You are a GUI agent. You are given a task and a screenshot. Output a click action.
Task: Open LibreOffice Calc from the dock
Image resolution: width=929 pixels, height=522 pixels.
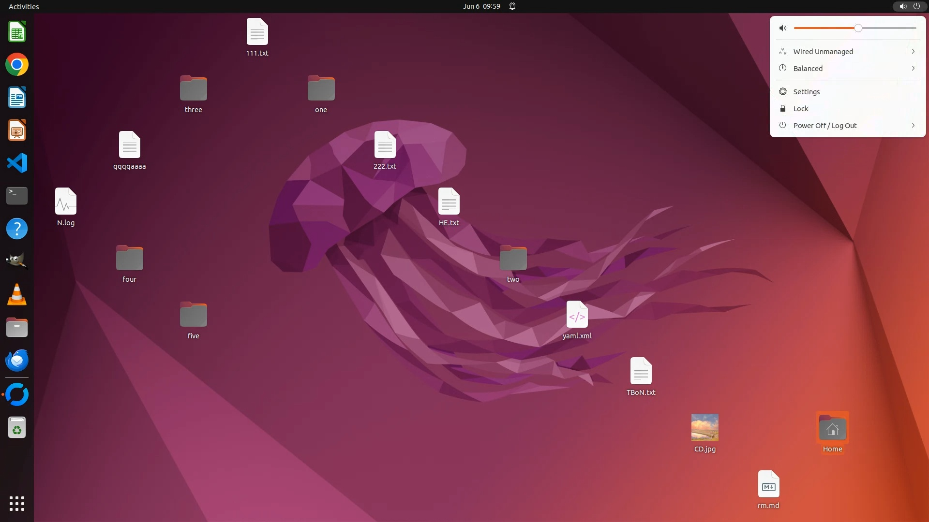(17, 32)
